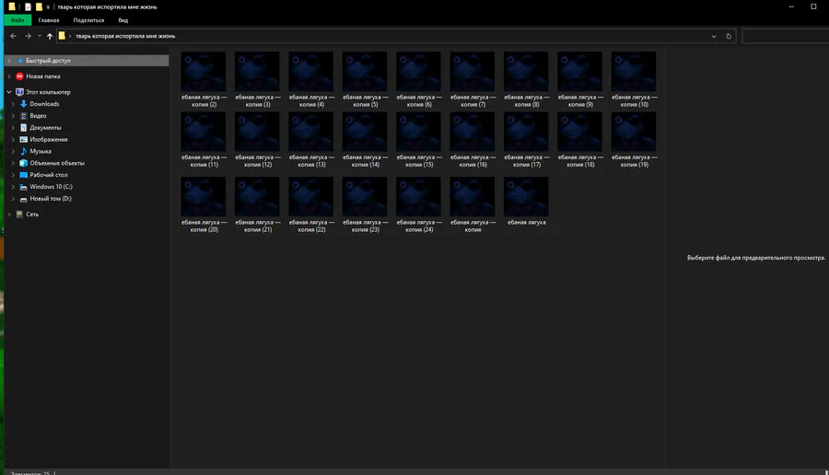Open Новый том (D:) drive
Screen dimensions: 829x475
click(x=51, y=199)
